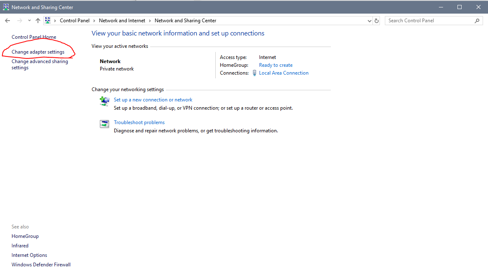Click the bold 'Network' name
The height and width of the screenshot is (275, 488).
[110, 61]
